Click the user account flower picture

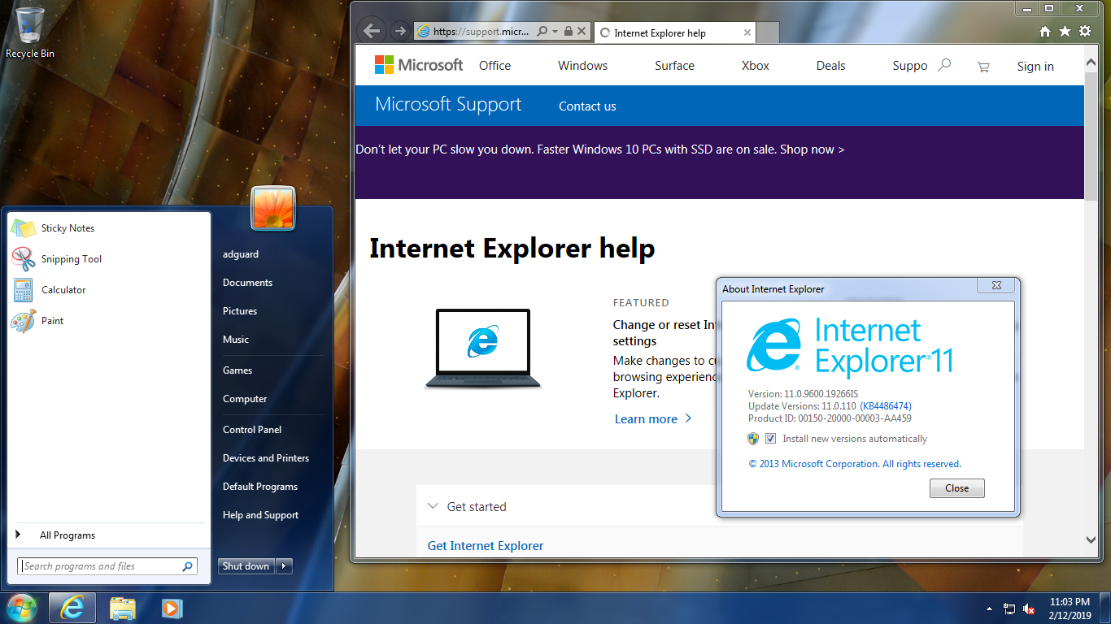tap(273, 207)
